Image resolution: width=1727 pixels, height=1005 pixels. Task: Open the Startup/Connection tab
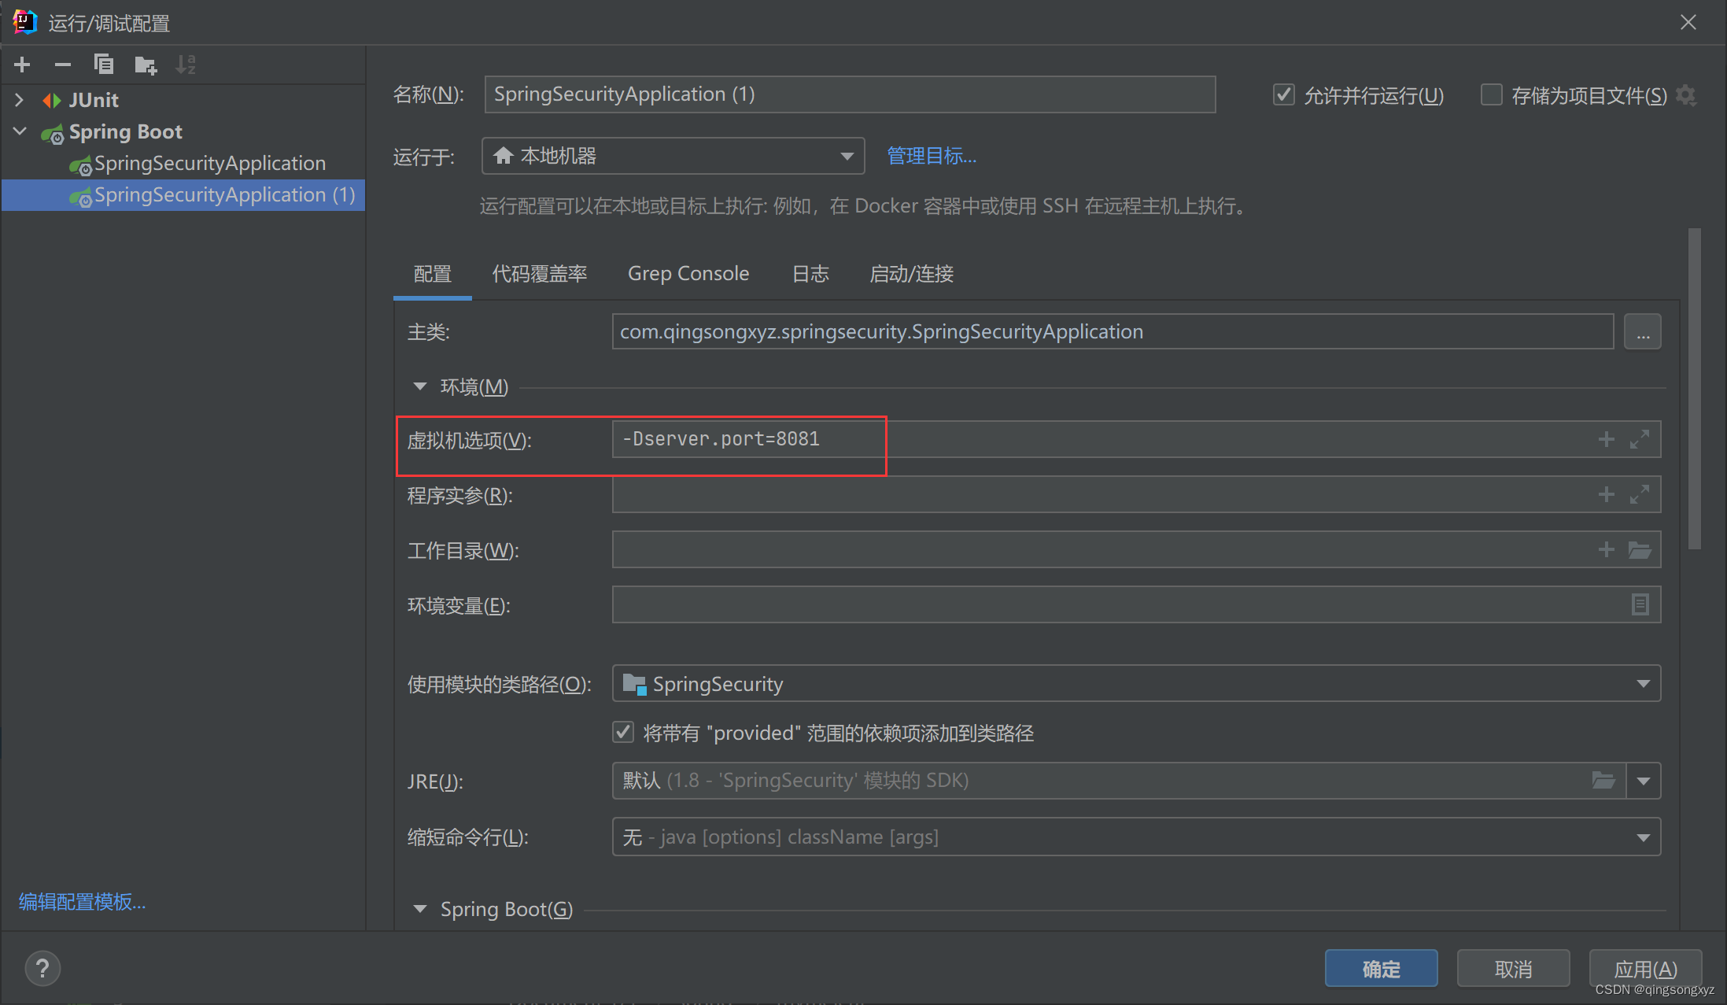point(912,274)
